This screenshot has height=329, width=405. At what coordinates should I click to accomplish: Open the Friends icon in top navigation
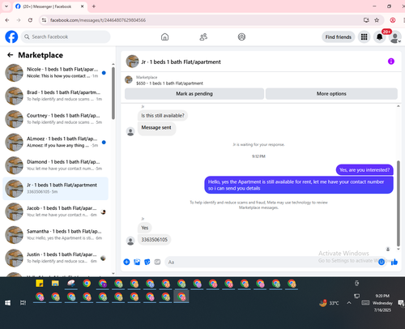click(203, 36)
